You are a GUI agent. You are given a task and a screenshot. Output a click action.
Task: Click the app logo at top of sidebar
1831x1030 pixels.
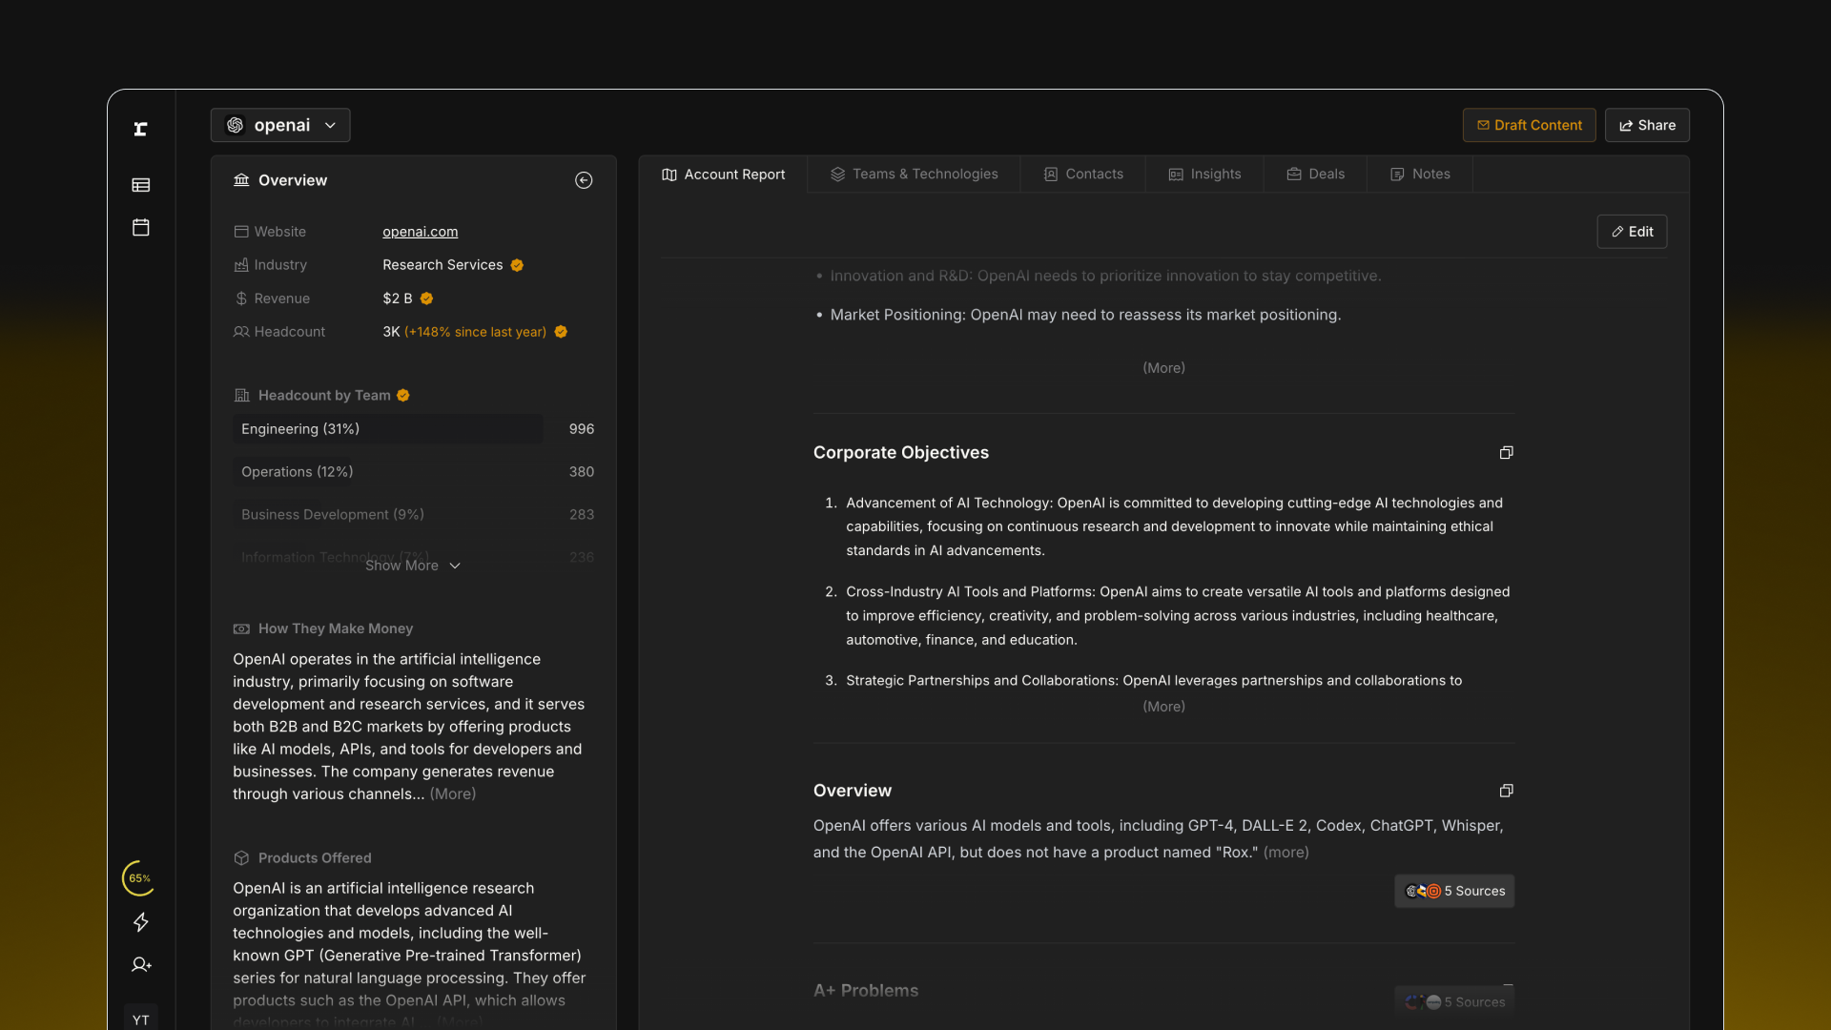pyautogui.click(x=141, y=129)
